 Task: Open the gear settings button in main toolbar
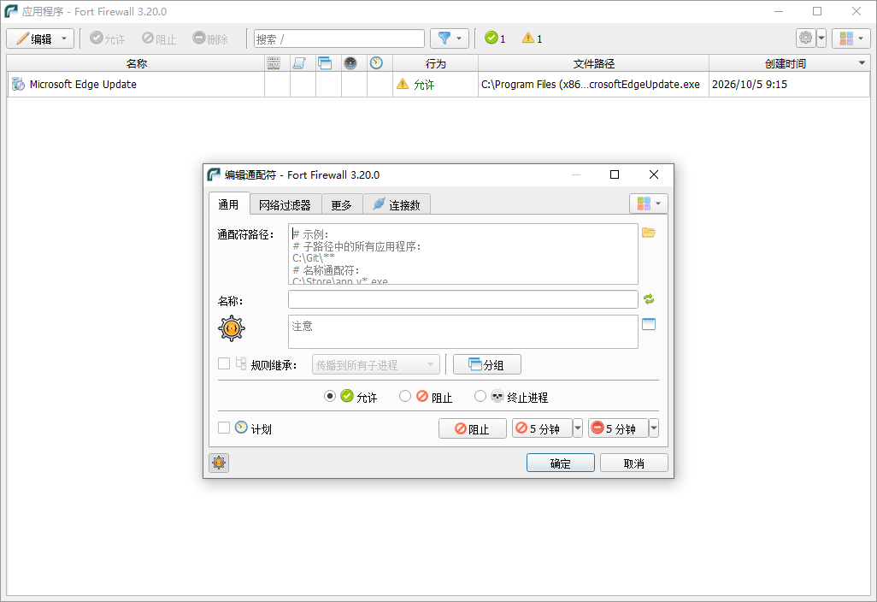point(805,38)
